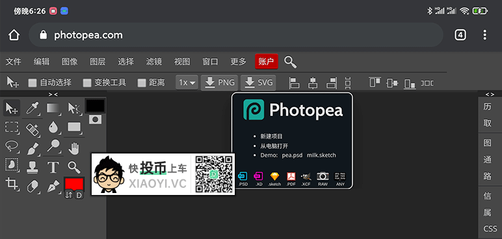Select the Crop tool
502x239 pixels.
click(x=12, y=185)
